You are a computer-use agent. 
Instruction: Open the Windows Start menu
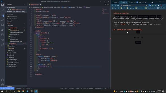click(2, 91)
